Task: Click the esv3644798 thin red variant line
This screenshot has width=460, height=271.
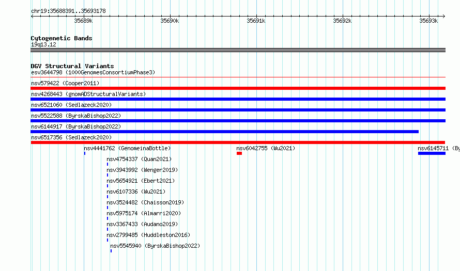Action: [238, 77]
